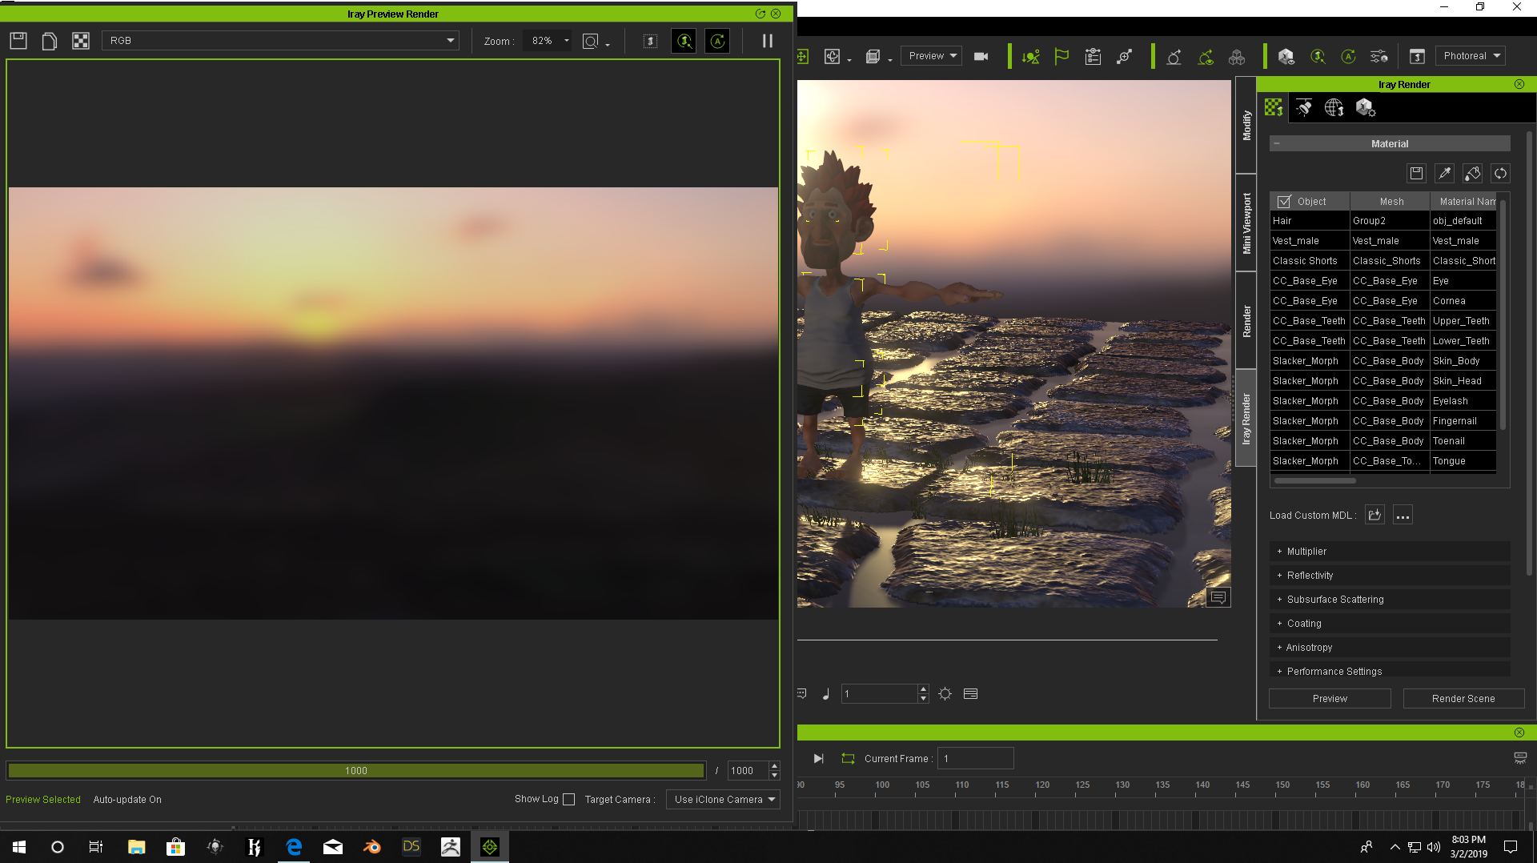Save the Iray preview render image
The height and width of the screenshot is (863, 1537).
(x=18, y=41)
